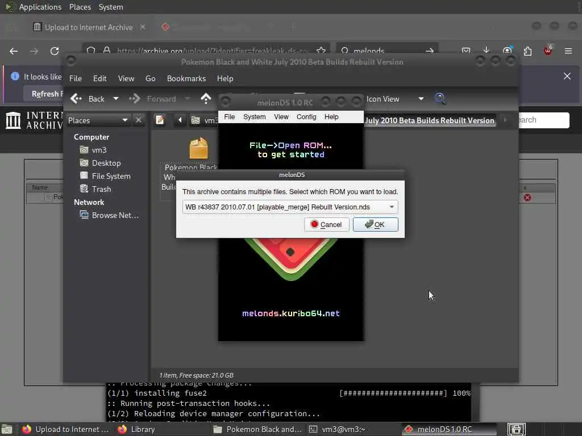Click the Firefox search bar go arrow

coord(430,51)
